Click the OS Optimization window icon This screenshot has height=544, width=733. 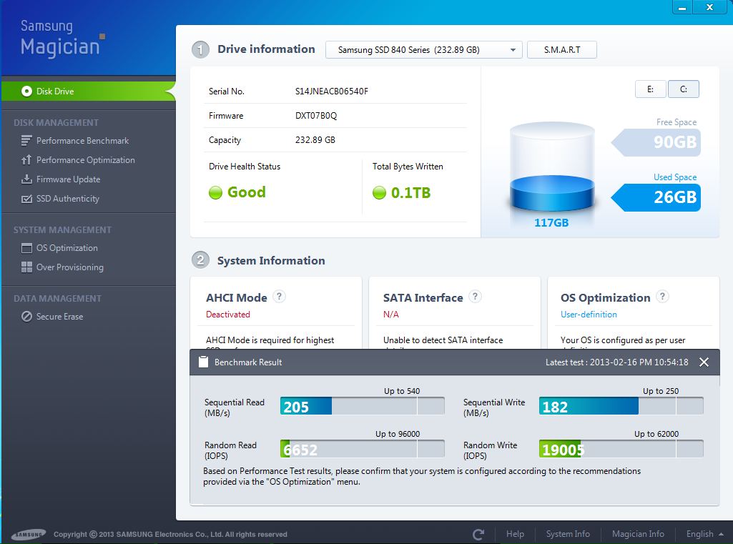pyautogui.click(x=26, y=248)
